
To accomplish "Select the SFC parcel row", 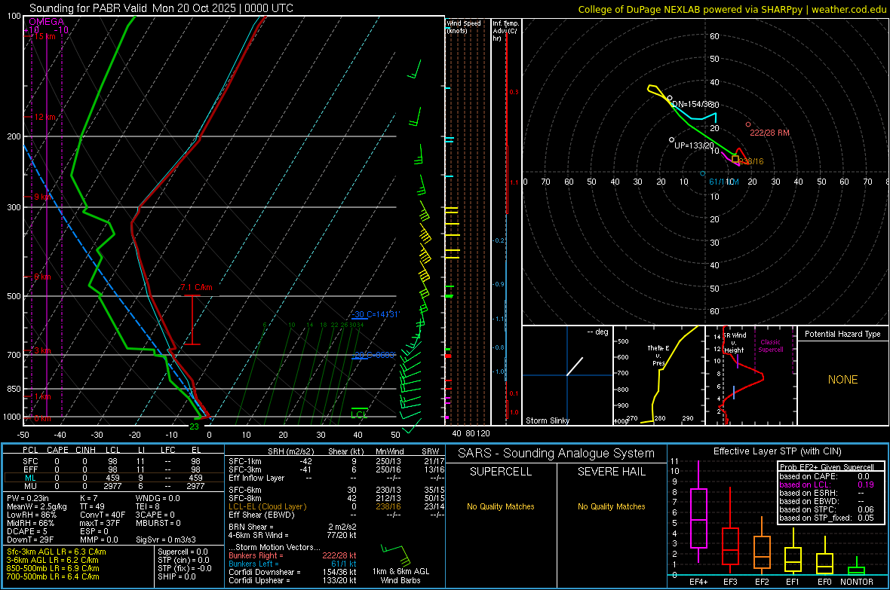I will pos(114,461).
